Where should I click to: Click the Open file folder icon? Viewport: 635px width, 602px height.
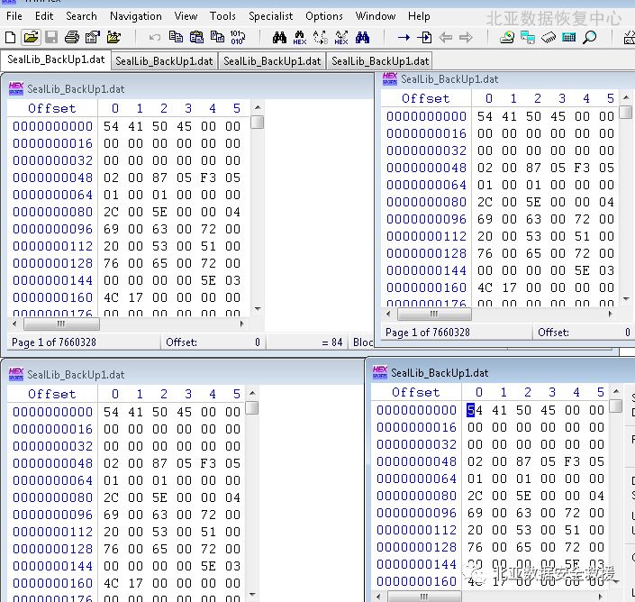(31, 38)
